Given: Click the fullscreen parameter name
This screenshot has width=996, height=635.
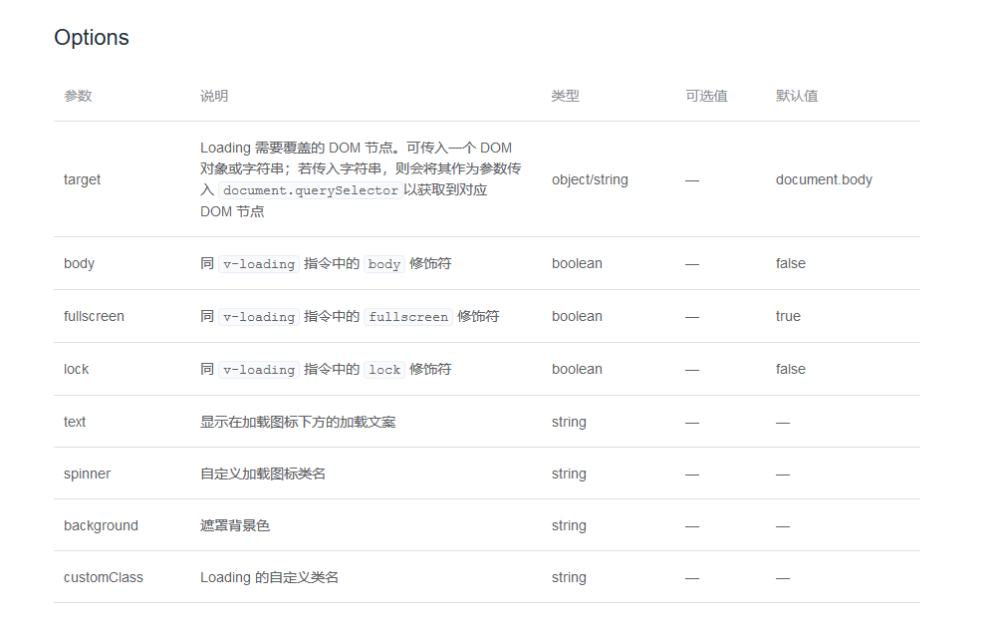Looking at the screenshot, I should [93, 316].
